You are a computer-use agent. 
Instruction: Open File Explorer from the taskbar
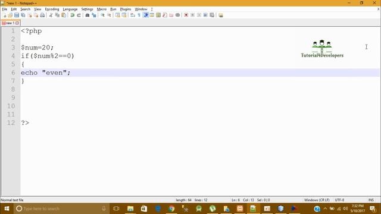(x=130, y=209)
